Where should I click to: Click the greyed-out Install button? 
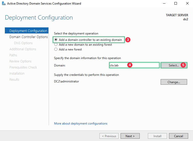[157, 136]
